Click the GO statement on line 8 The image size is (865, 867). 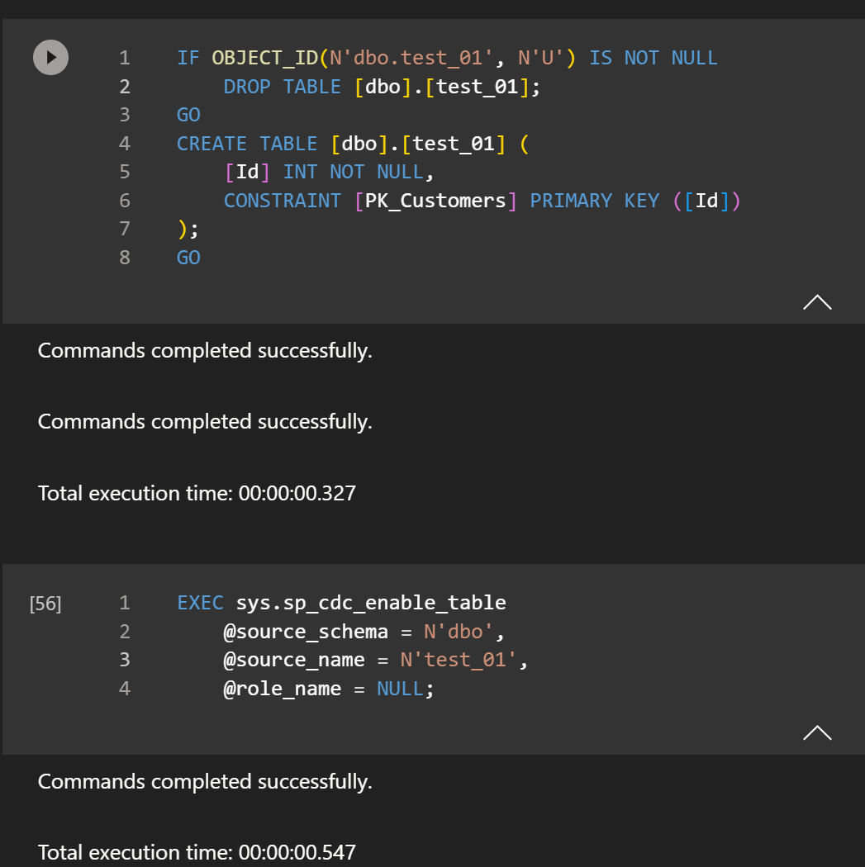click(188, 258)
